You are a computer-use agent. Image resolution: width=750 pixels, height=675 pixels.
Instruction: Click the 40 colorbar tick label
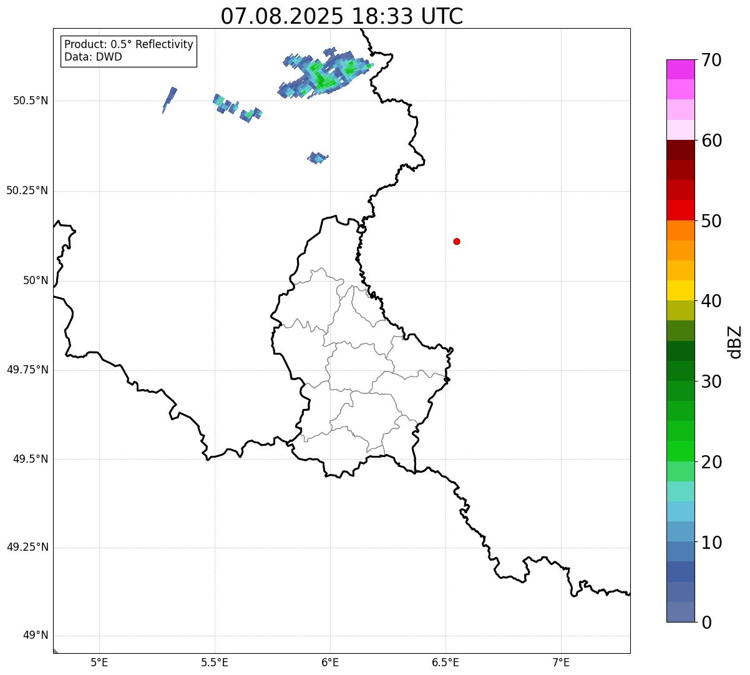[711, 301]
